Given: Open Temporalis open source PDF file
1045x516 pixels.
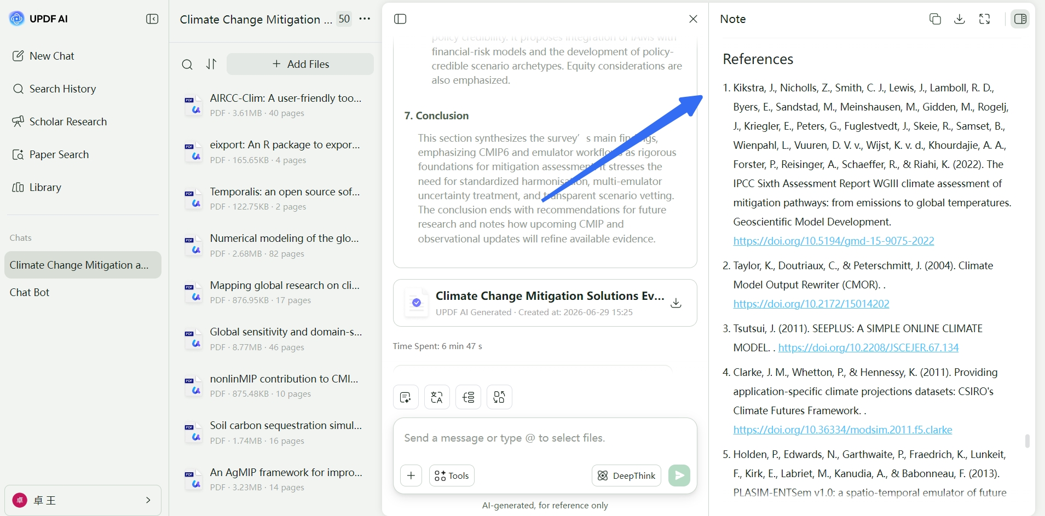Looking at the screenshot, I should (275, 199).
